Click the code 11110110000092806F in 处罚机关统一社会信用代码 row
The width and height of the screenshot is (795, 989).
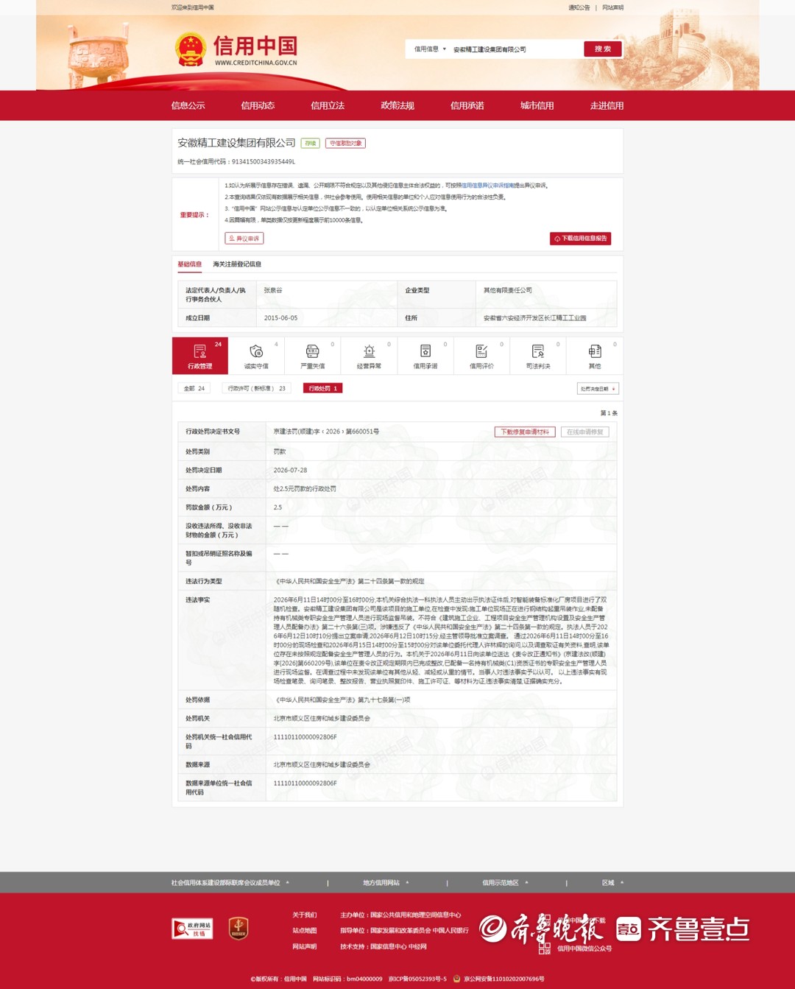tap(305, 736)
